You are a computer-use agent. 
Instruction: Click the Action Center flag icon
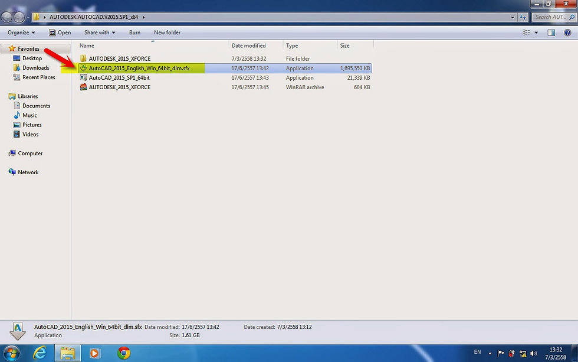point(501,354)
